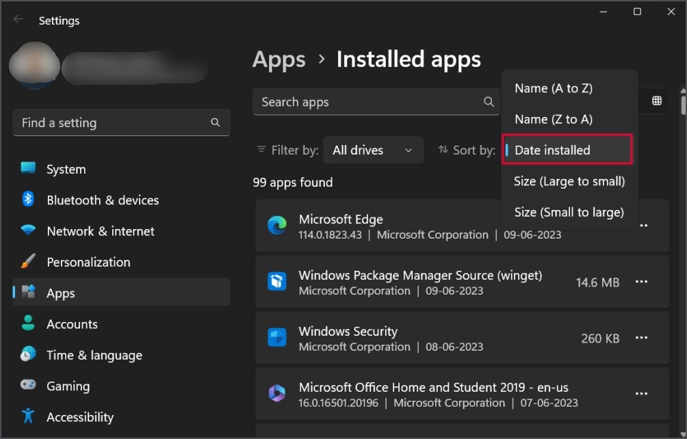Click the Microsoft Edge app icon
The width and height of the screenshot is (687, 439).
277,226
